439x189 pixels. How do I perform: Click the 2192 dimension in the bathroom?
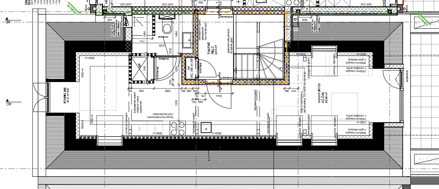(170, 50)
